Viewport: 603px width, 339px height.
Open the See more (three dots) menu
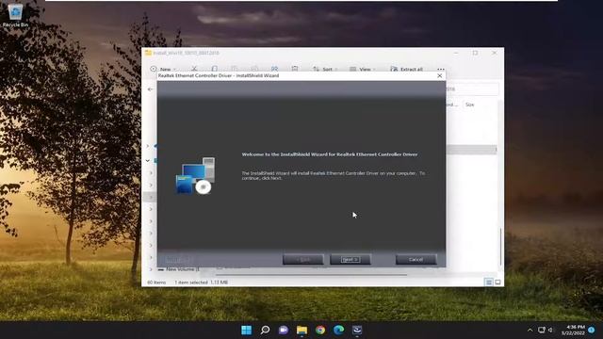coord(441,69)
